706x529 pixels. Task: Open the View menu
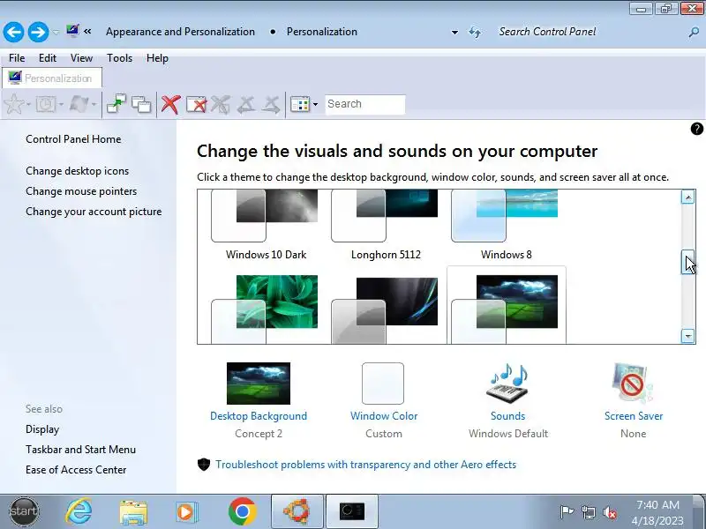coord(81,58)
